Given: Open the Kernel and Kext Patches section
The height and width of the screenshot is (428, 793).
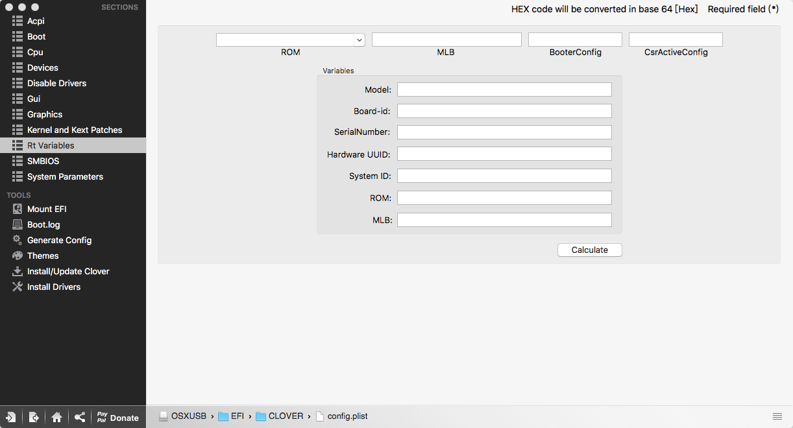Looking at the screenshot, I should pyautogui.click(x=74, y=130).
